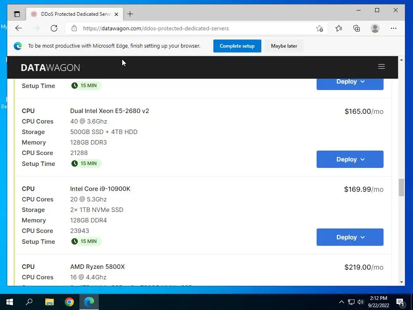Image resolution: width=413 pixels, height=310 pixels.
Task: Click CPU Score value 21288
Action: coord(79,153)
